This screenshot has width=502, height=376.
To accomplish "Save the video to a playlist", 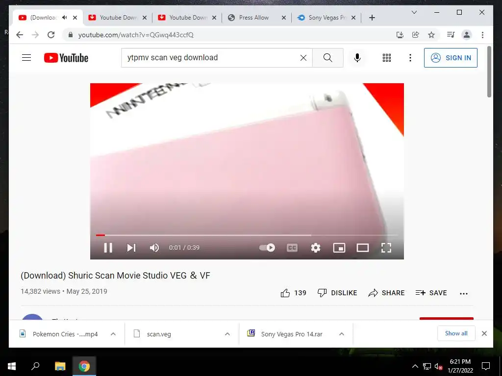I will [431, 293].
